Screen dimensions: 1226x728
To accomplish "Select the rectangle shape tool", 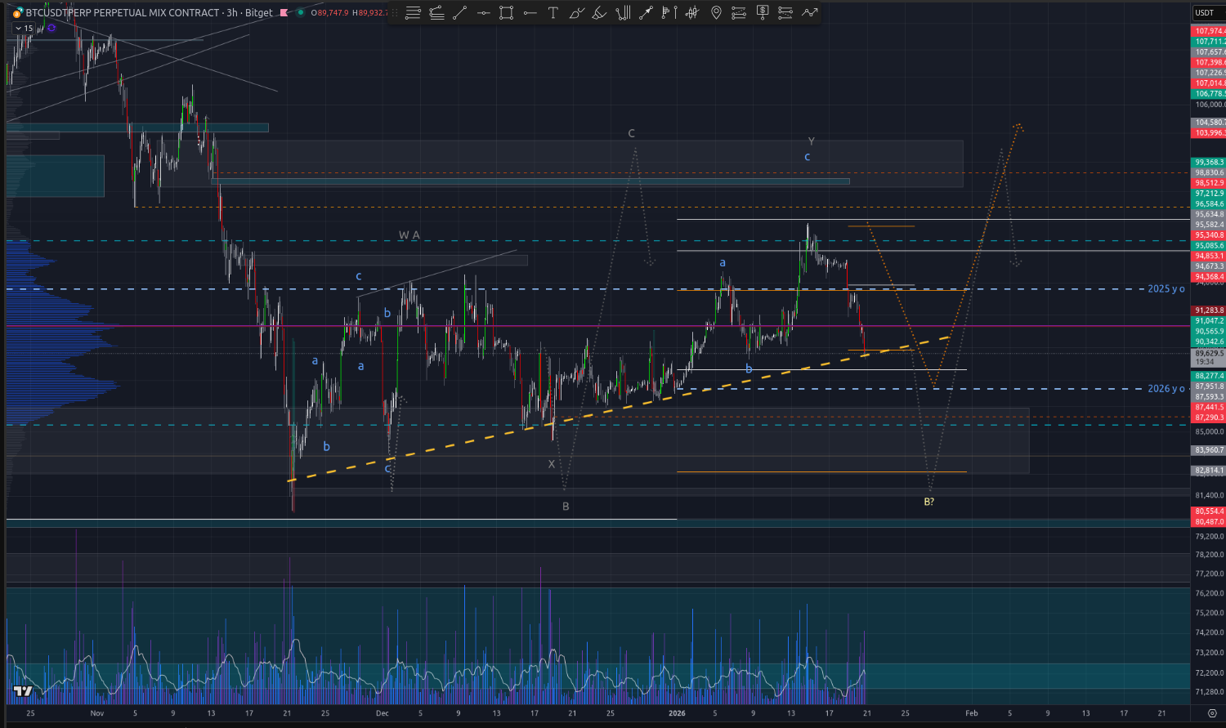I will tap(506, 12).
